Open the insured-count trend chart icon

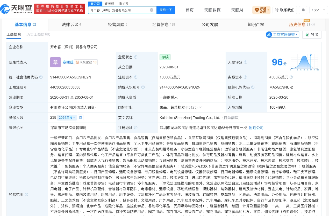coord(81,117)
